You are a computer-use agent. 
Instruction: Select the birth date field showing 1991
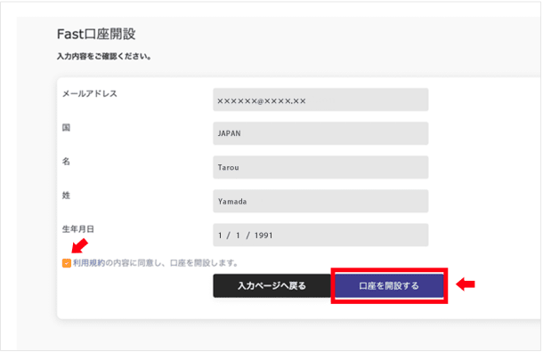tap(320, 236)
